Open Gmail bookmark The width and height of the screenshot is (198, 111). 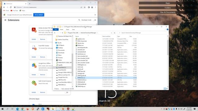click(x=6, y=10)
